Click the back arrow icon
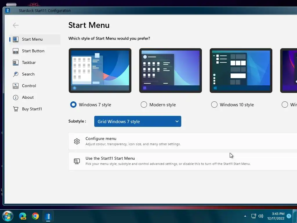 (16, 25)
